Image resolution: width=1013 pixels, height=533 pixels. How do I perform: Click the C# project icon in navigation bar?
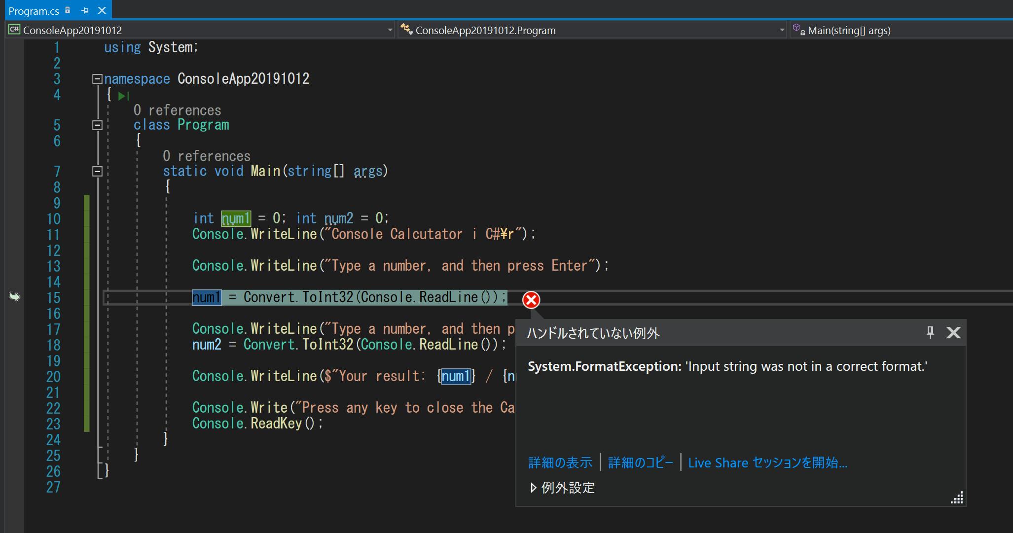[14, 30]
